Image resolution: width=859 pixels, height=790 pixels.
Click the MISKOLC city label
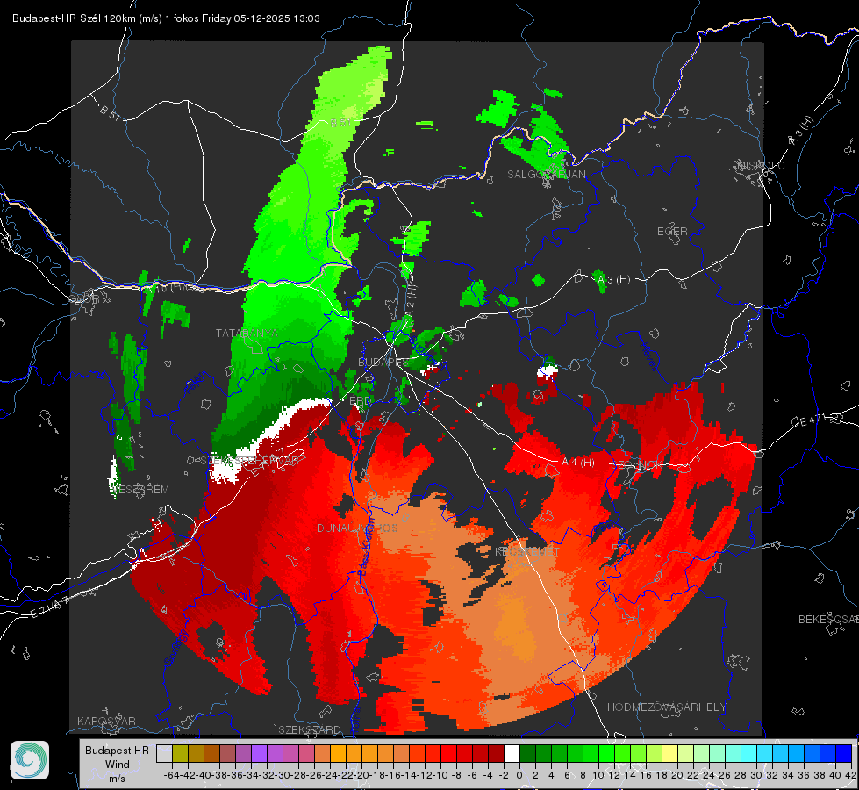[x=762, y=165]
